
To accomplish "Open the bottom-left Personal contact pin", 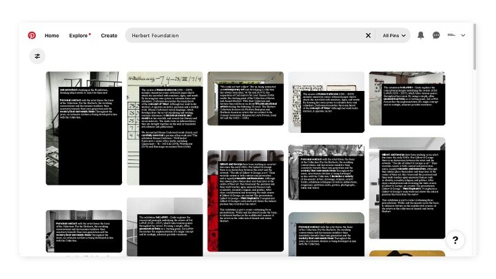I will (x=84, y=231).
